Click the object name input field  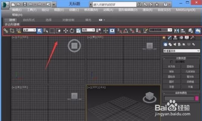pyautogui.click(x=179, y=98)
